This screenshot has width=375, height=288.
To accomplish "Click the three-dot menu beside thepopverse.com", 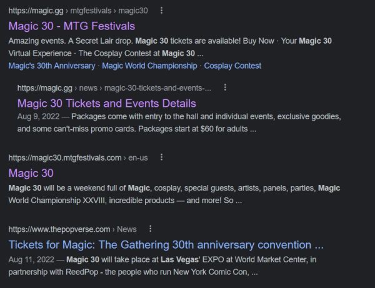I will (x=150, y=229).
